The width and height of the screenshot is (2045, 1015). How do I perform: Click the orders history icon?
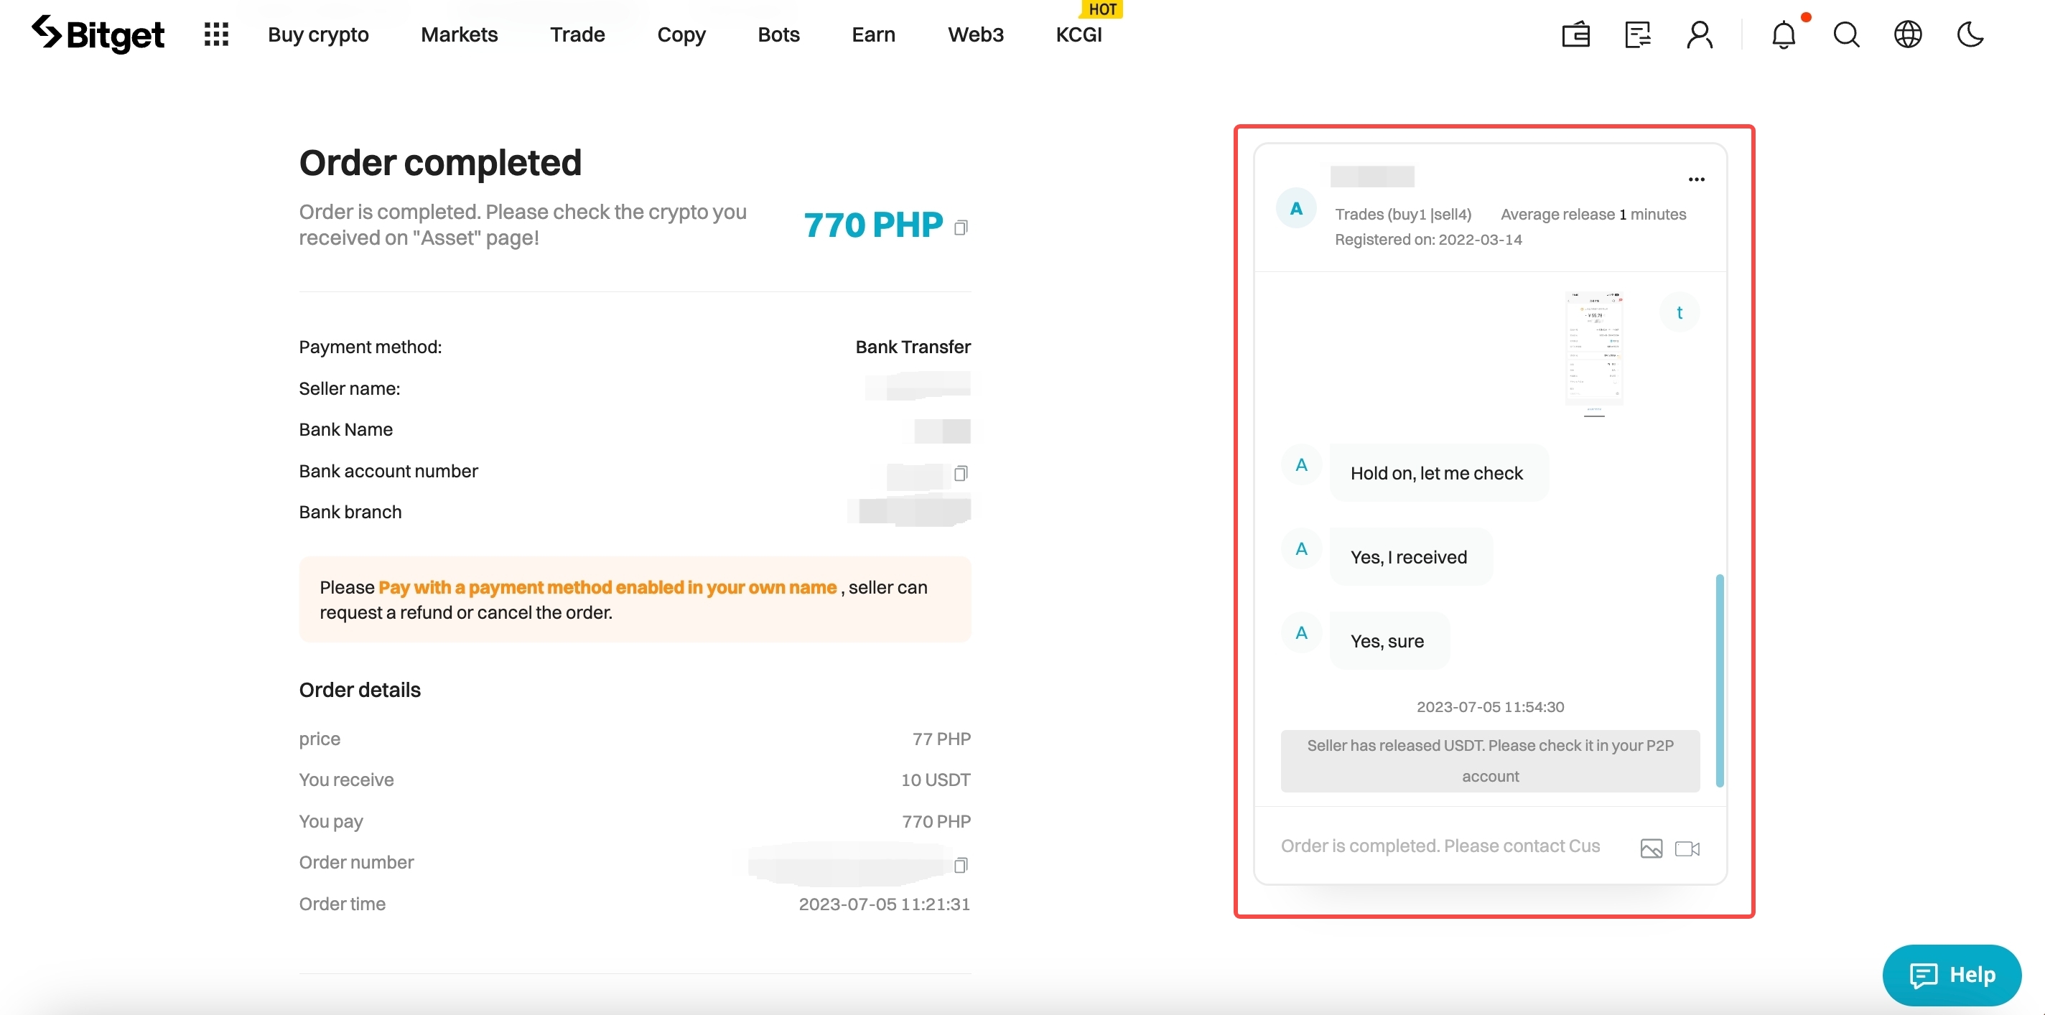click(1638, 32)
